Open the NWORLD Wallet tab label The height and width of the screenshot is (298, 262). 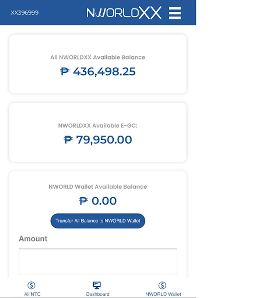(x=163, y=294)
